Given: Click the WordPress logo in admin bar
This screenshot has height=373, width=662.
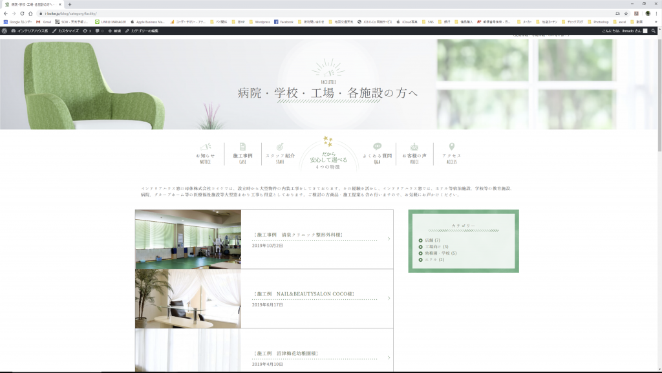Looking at the screenshot, I should 5,31.
